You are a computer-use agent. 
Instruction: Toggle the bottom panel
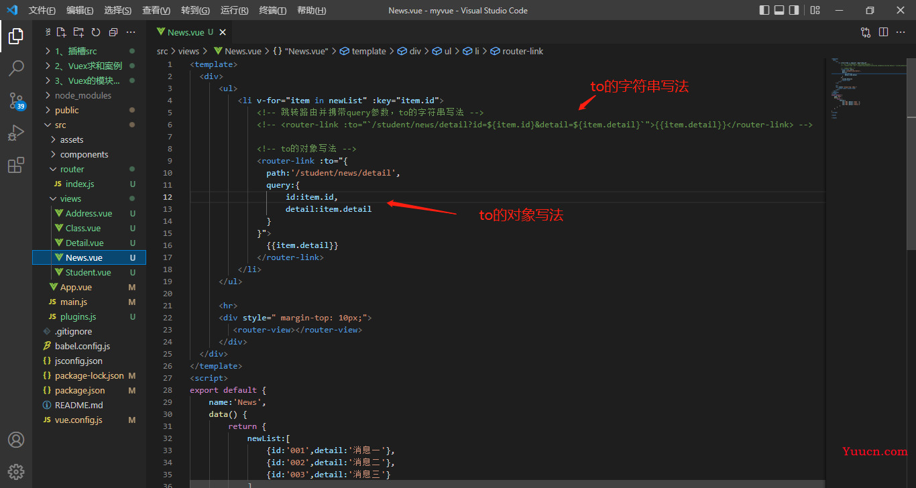pyautogui.click(x=779, y=10)
